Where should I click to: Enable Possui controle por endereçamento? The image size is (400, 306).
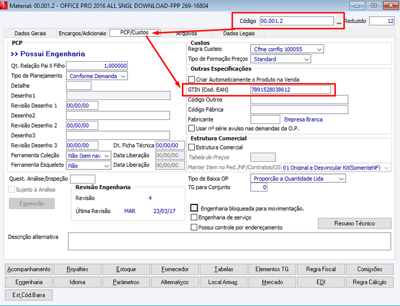[194, 227]
